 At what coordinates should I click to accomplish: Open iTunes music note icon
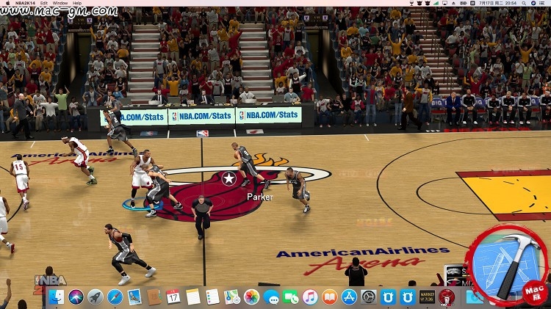(310, 297)
